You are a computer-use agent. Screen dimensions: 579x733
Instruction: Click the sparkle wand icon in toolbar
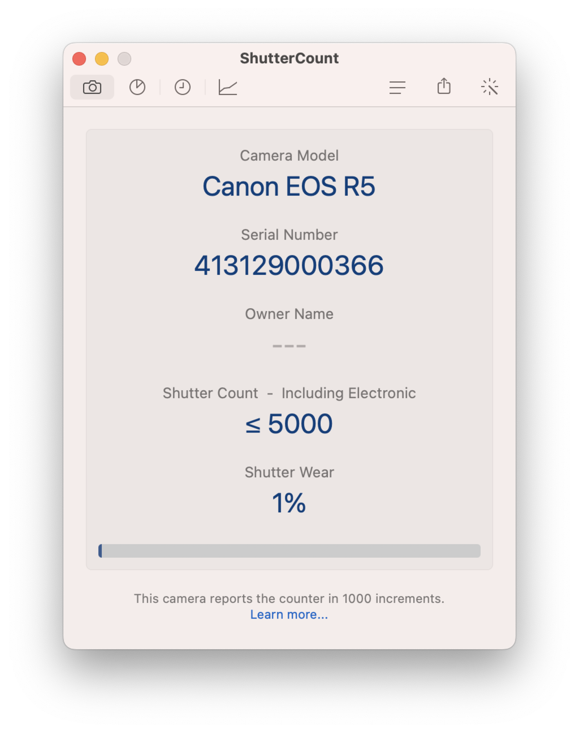489,87
